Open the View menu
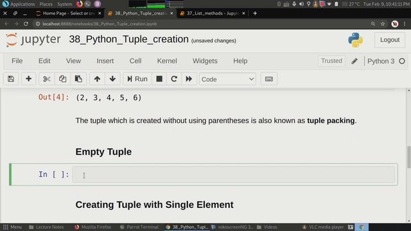The image size is (411, 231). (73, 61)
